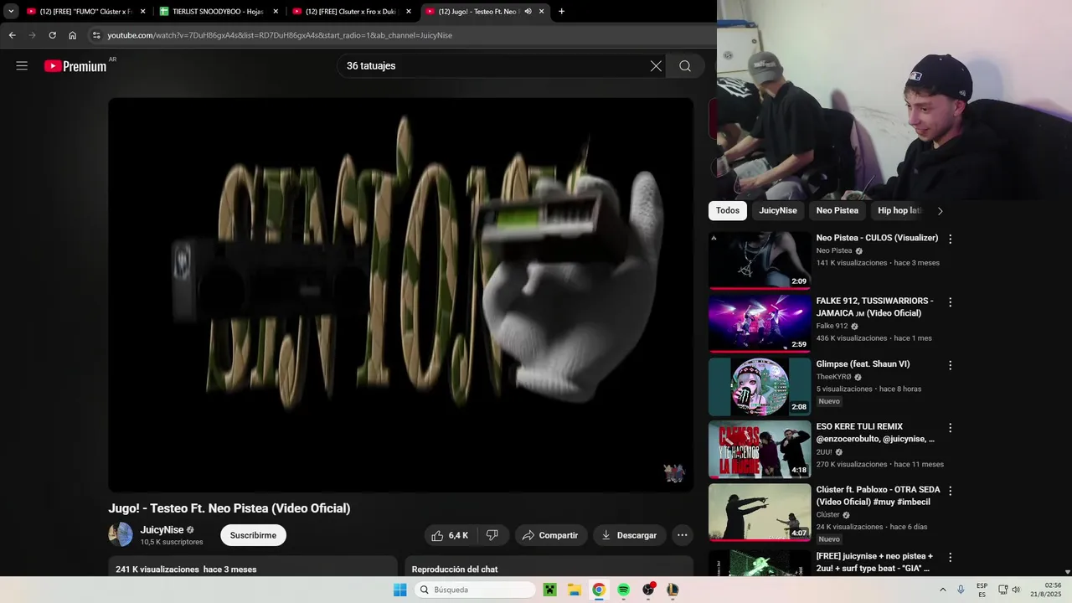Open options menu for FALKE 912 video

pos(950,301)
